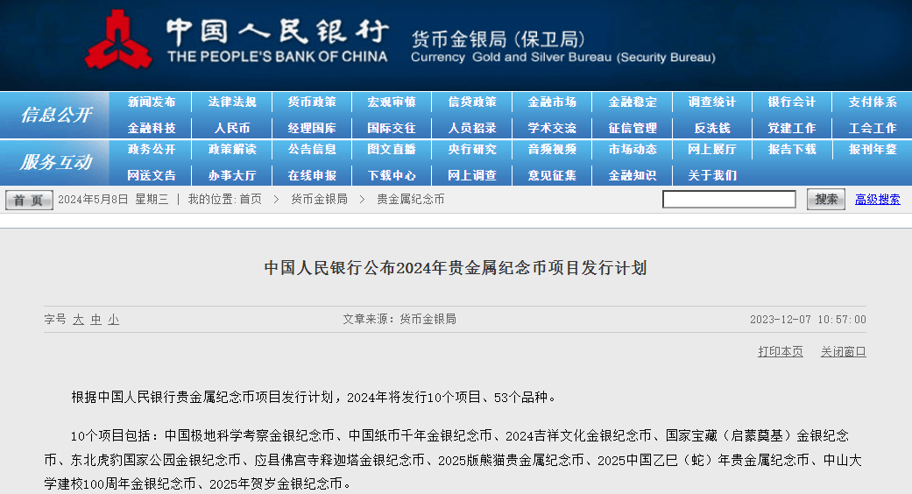
Task: Click 工会工作 menu item
Action: tap(873, 128)
